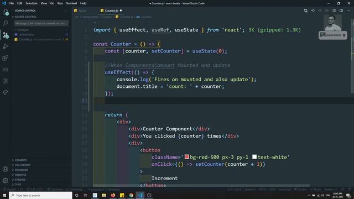Click the red bg-red-500 color swatch
The height and width of the screenshot is (199, 354).
pos(187,156)
